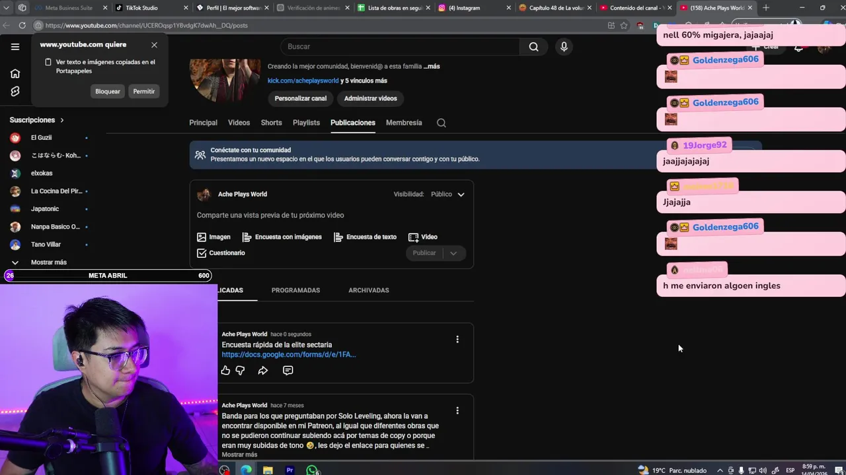Switch to the ARCHIVADAS posts tab
This screenshot has height=475, width=846.
369,290
